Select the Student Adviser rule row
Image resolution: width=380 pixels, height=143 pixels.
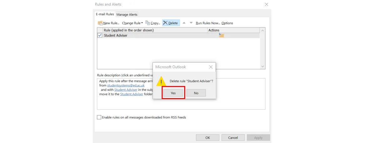tap(178, 36)
